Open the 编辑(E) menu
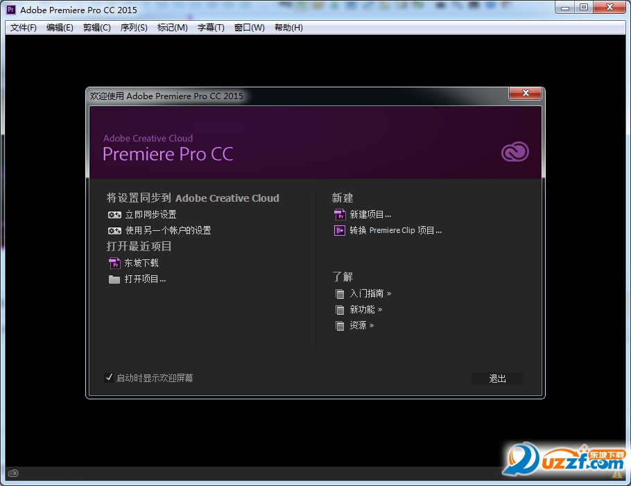This screenshot has height=486, width=631. pyautogui.click(x=60, y=27)
